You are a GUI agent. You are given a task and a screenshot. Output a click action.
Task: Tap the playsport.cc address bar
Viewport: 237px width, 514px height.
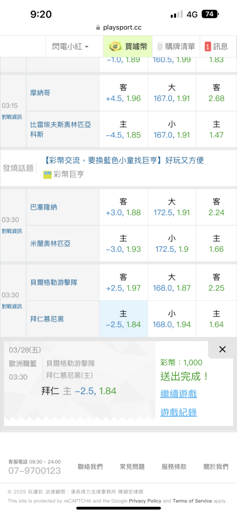118,28
